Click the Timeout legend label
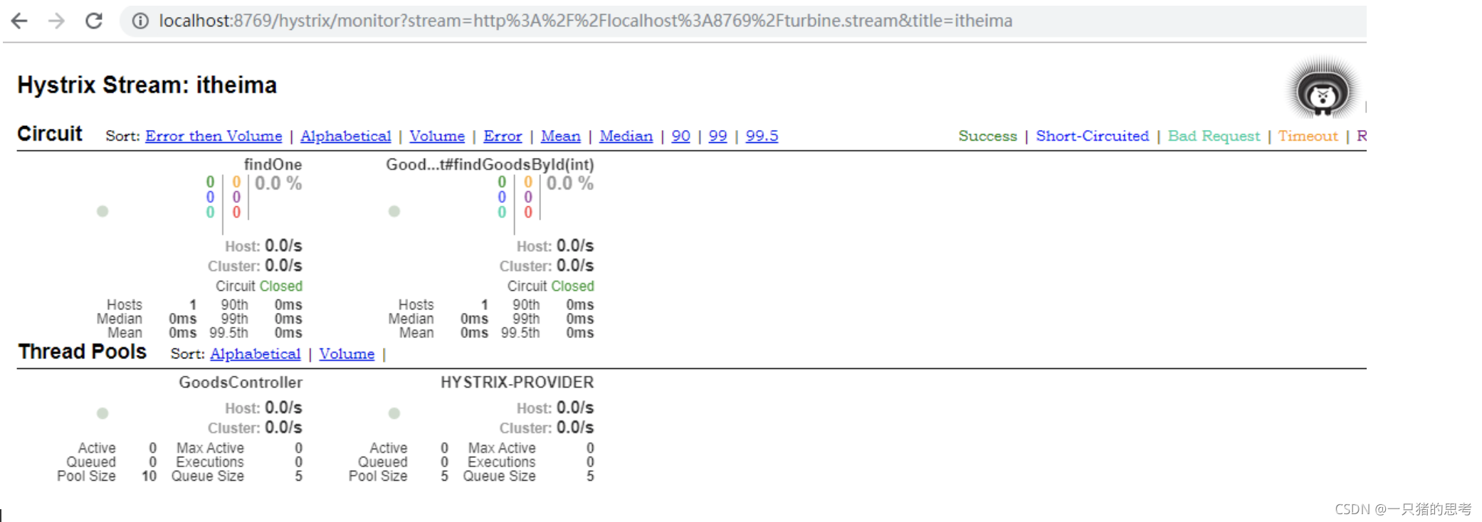Screen dimensions: 1482x522 click(x=1308, y=136)
